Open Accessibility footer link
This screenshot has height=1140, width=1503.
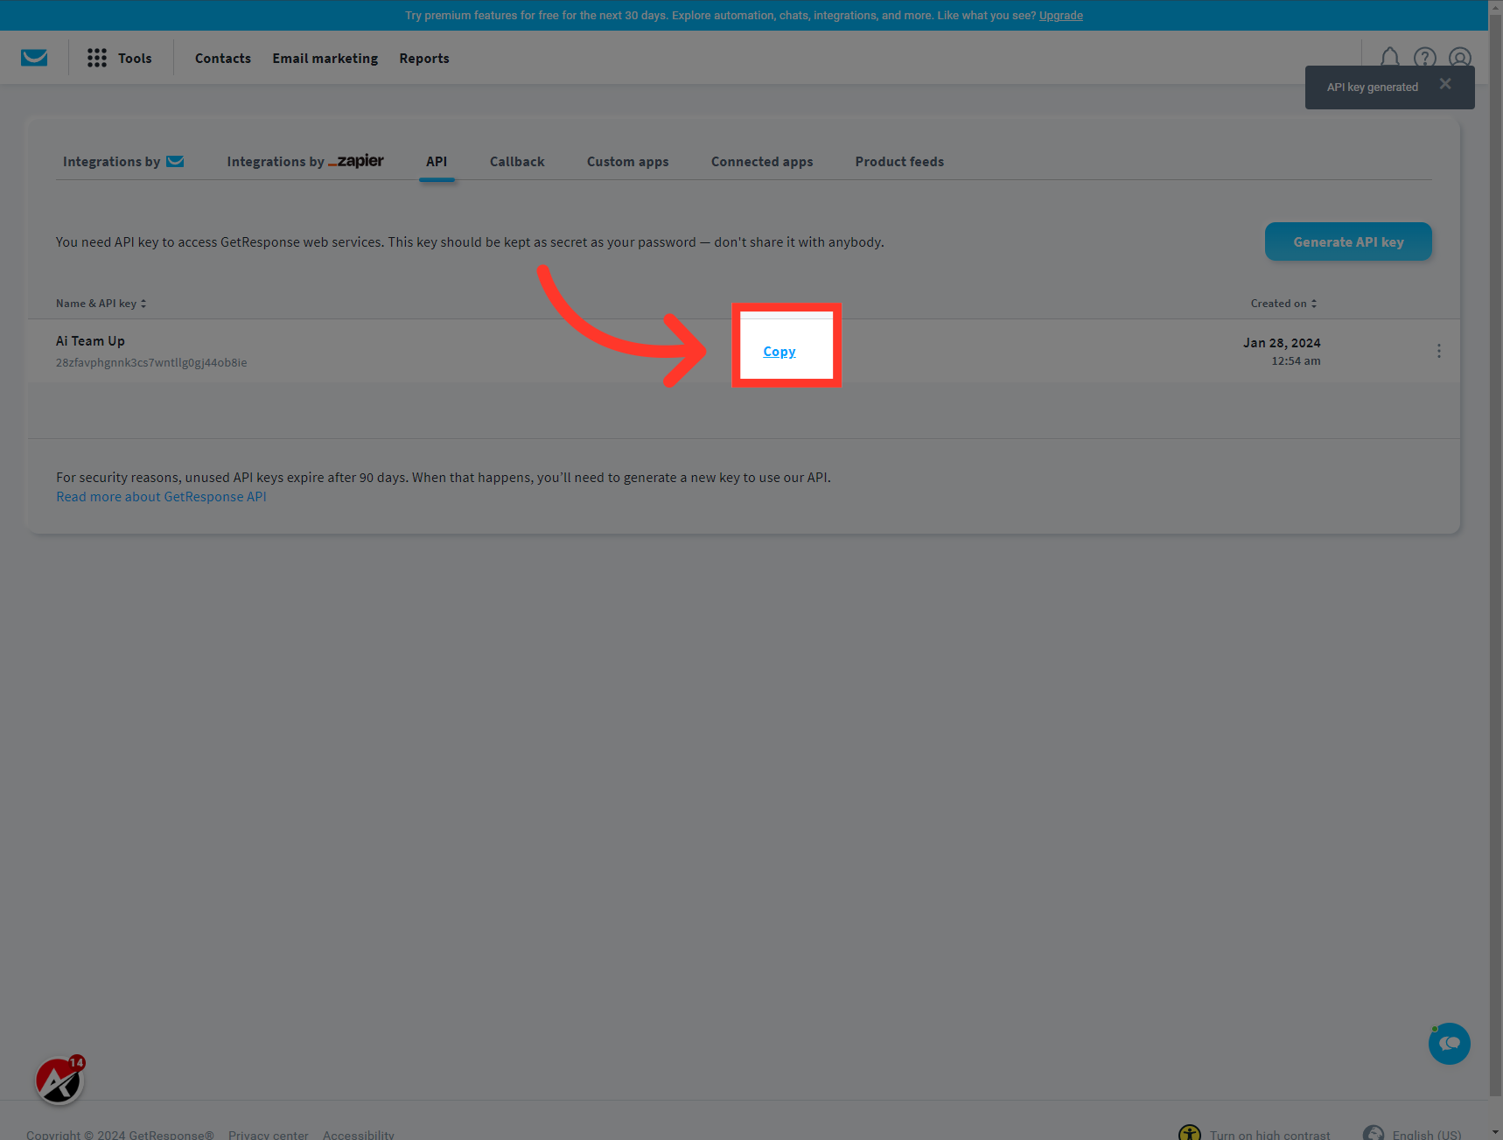click(359, 1134)
